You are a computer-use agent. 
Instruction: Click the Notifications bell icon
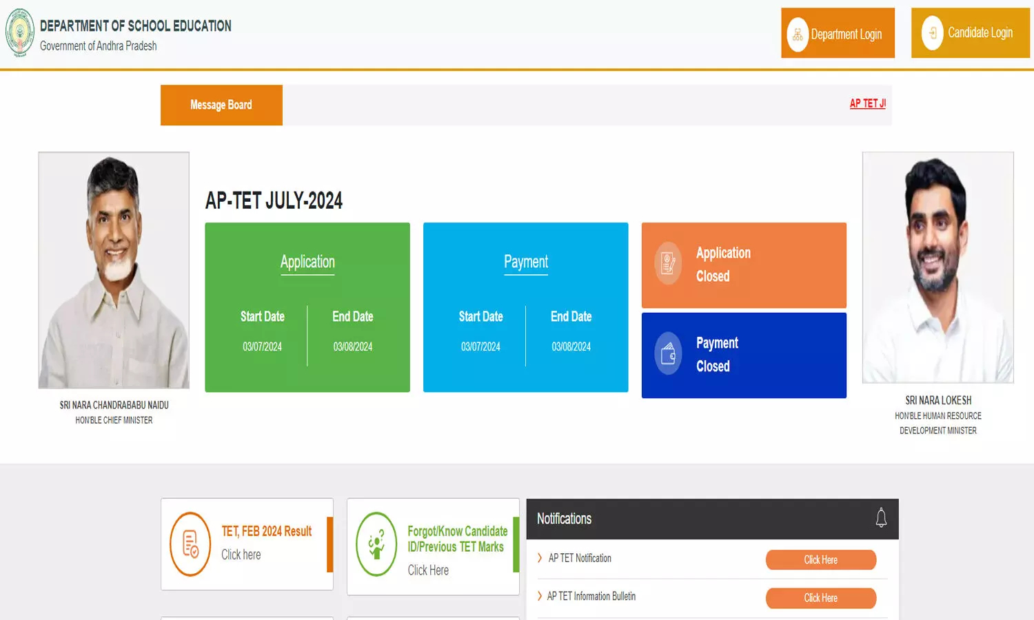[x=881, y=518]
